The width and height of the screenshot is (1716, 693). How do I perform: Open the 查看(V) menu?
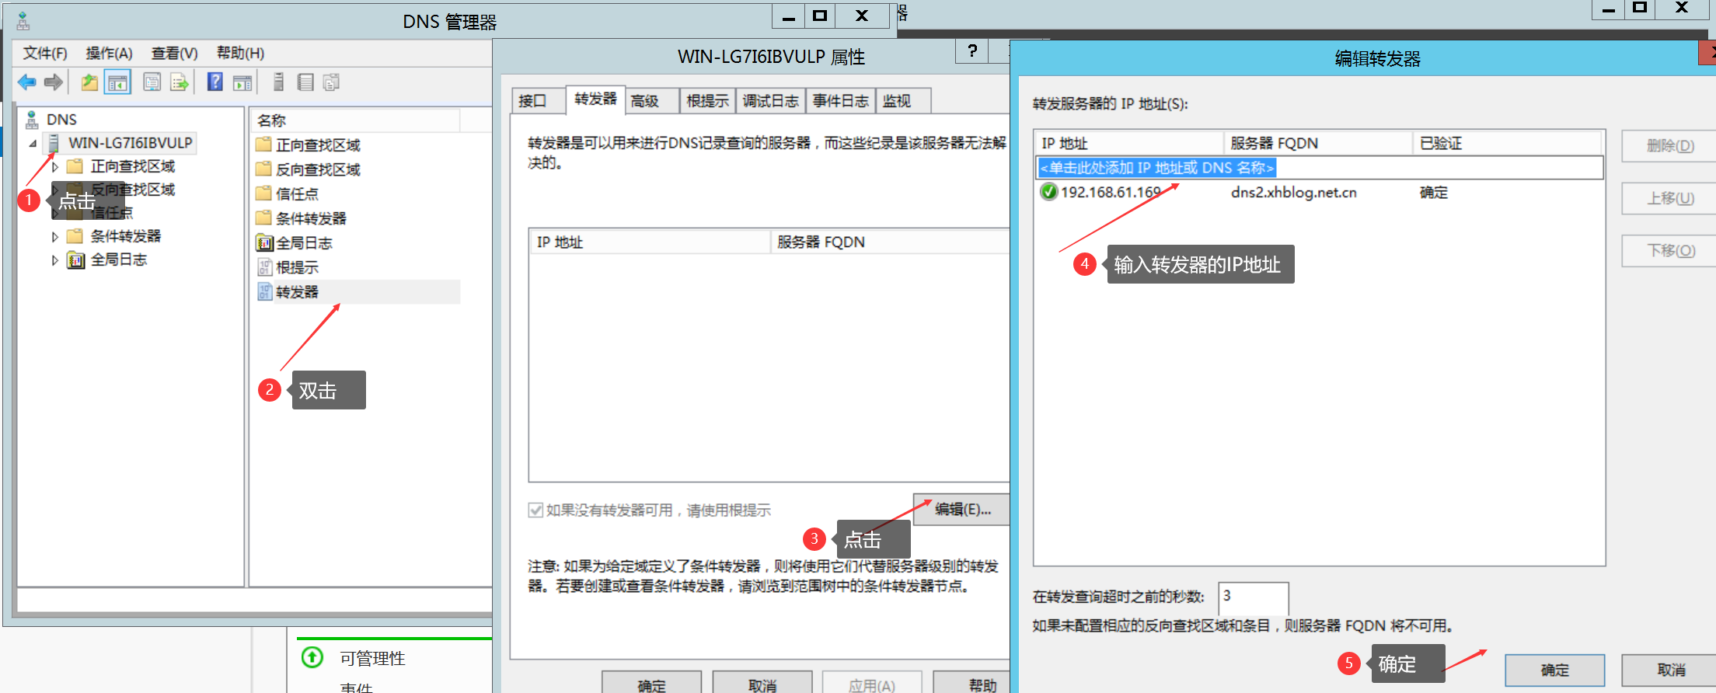(x=174, y=53)
